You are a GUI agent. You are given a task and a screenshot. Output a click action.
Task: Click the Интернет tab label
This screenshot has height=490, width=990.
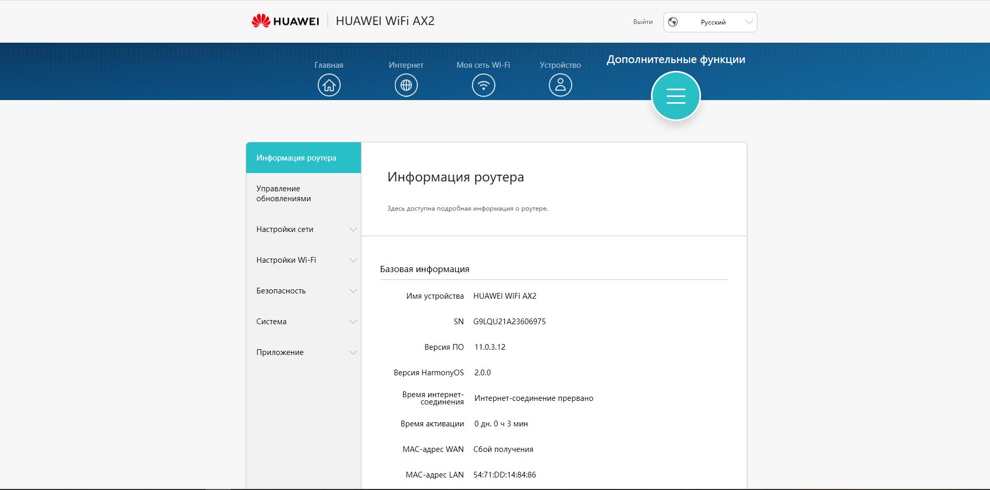[406, 65]
